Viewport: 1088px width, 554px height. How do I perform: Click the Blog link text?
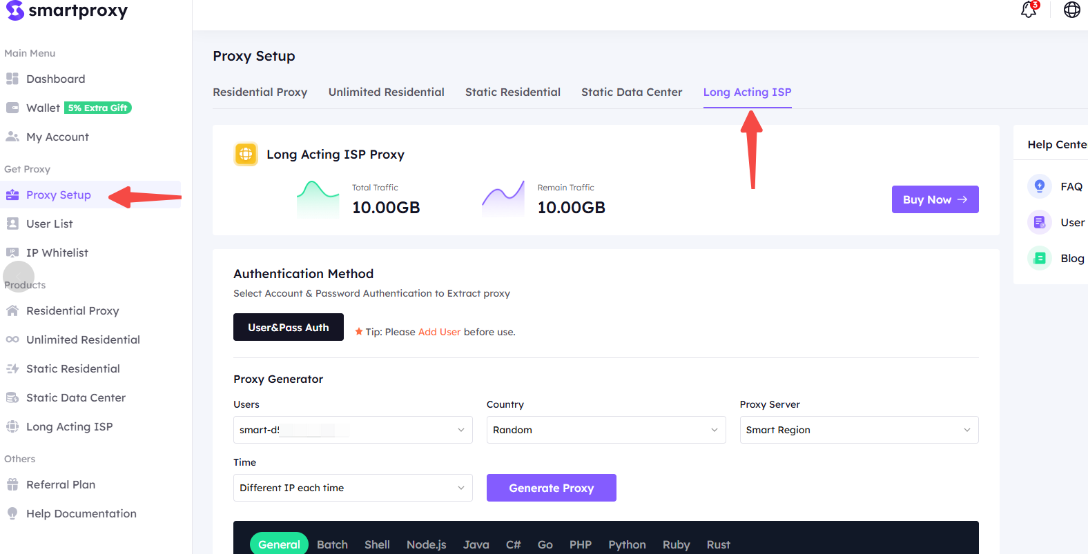[x=1072, y=258]
